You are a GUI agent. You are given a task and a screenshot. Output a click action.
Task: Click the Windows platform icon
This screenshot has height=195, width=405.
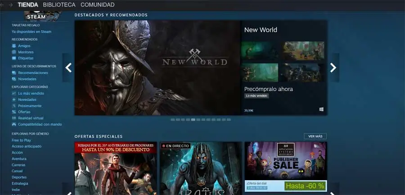[321, 109]
